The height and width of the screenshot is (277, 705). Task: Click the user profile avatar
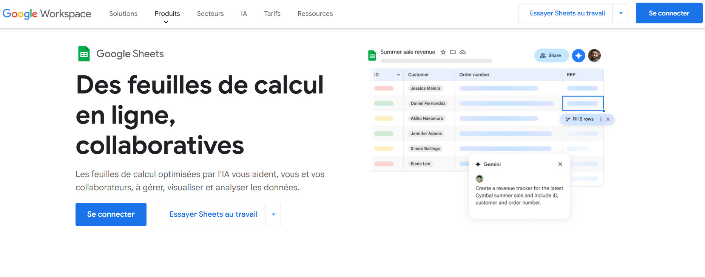click(594, 55)
